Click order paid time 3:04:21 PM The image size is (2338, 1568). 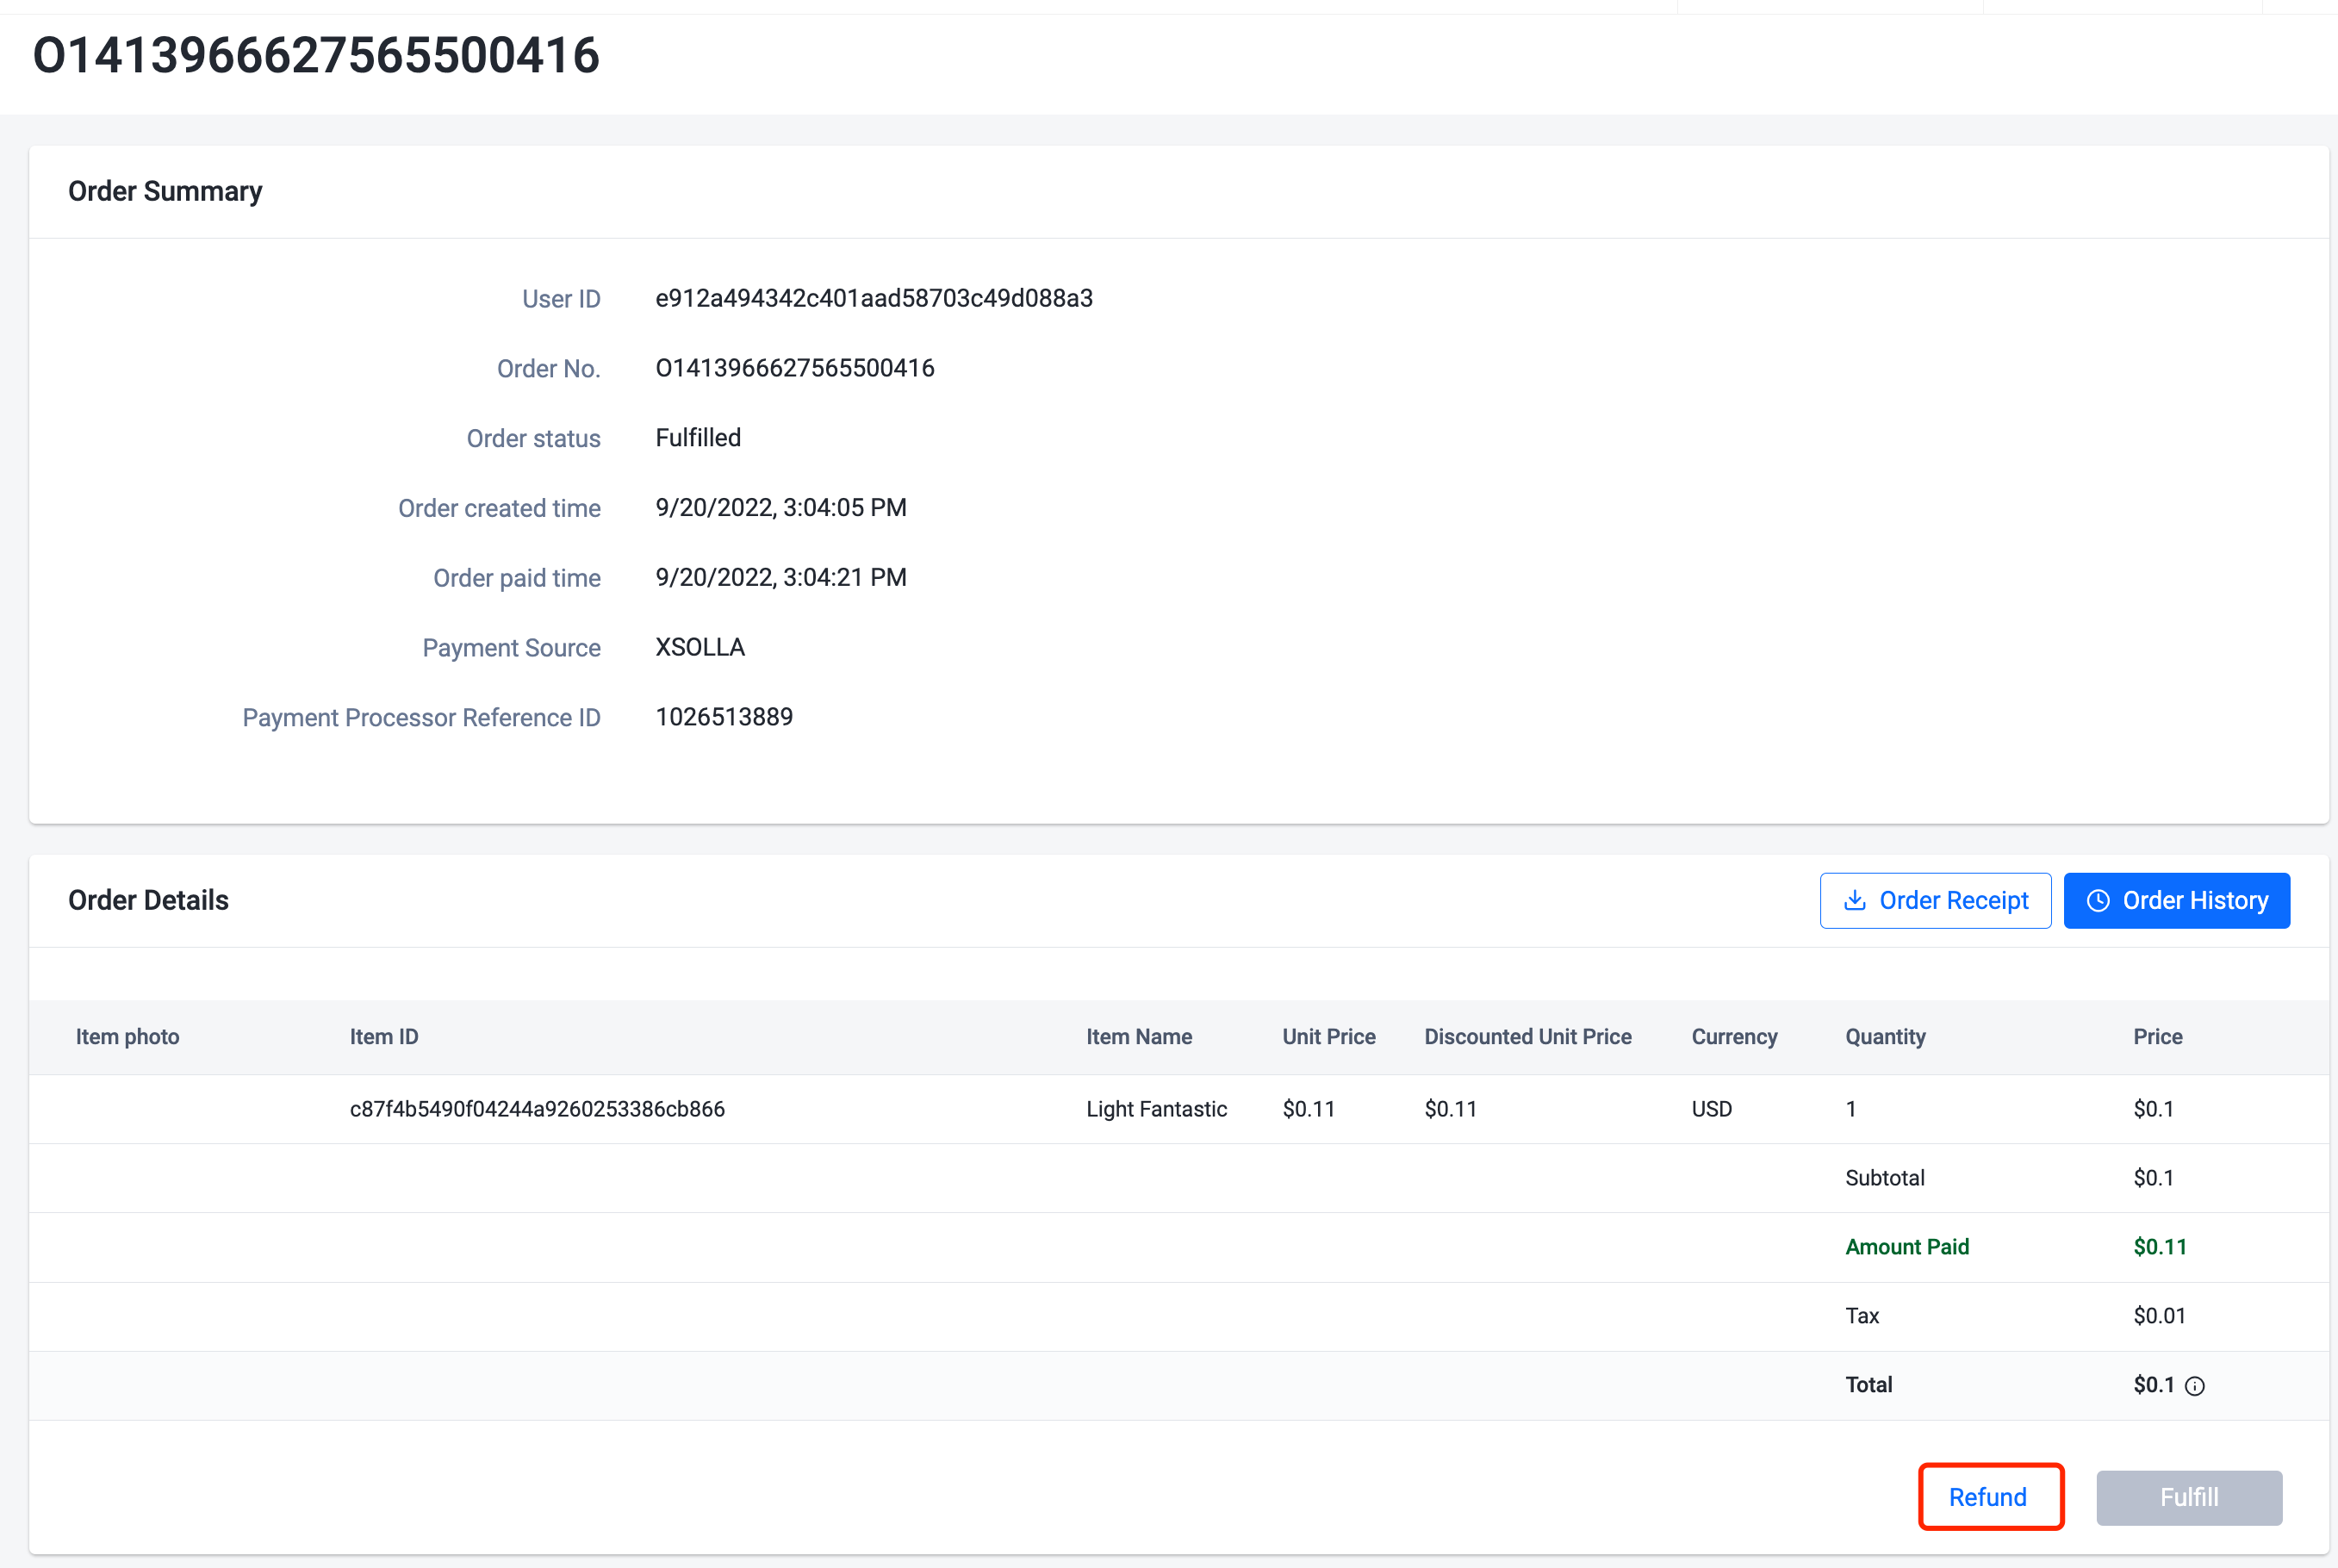click(781, 578)
